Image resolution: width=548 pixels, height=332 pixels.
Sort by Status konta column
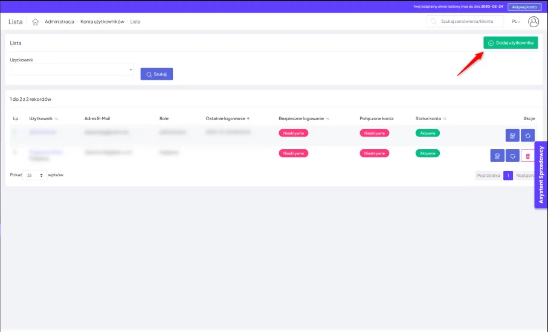coord(430,118)
